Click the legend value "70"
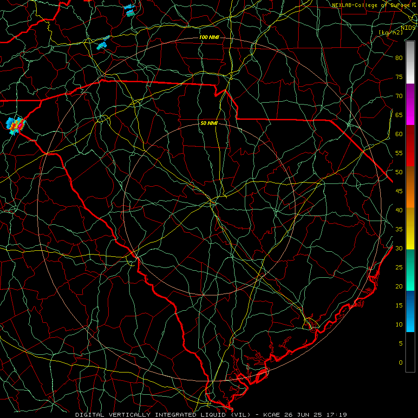The width and height of the screenshot is (418, 418). [x=399, y=96]
